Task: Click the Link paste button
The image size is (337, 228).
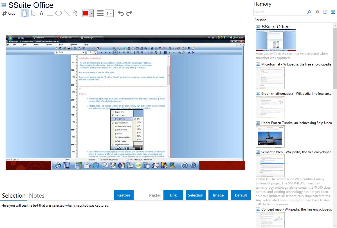Action: (173, 195)
